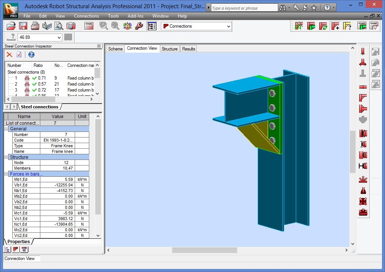Screen dimensions: 385x272
Task: Click the red connection icon with green refresh arrows
Action: pyautogui.click(x=323, y=26)
